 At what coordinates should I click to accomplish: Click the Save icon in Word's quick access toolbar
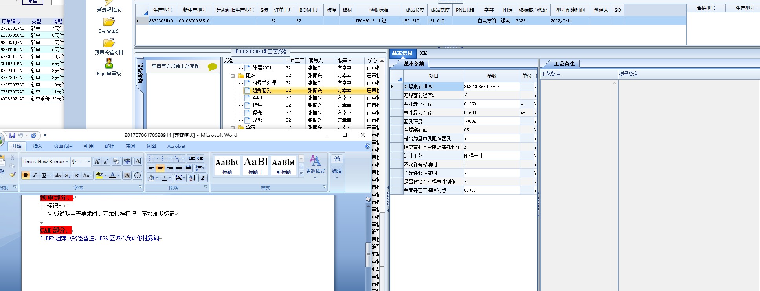pyautogui.click(x=12, y=136)
